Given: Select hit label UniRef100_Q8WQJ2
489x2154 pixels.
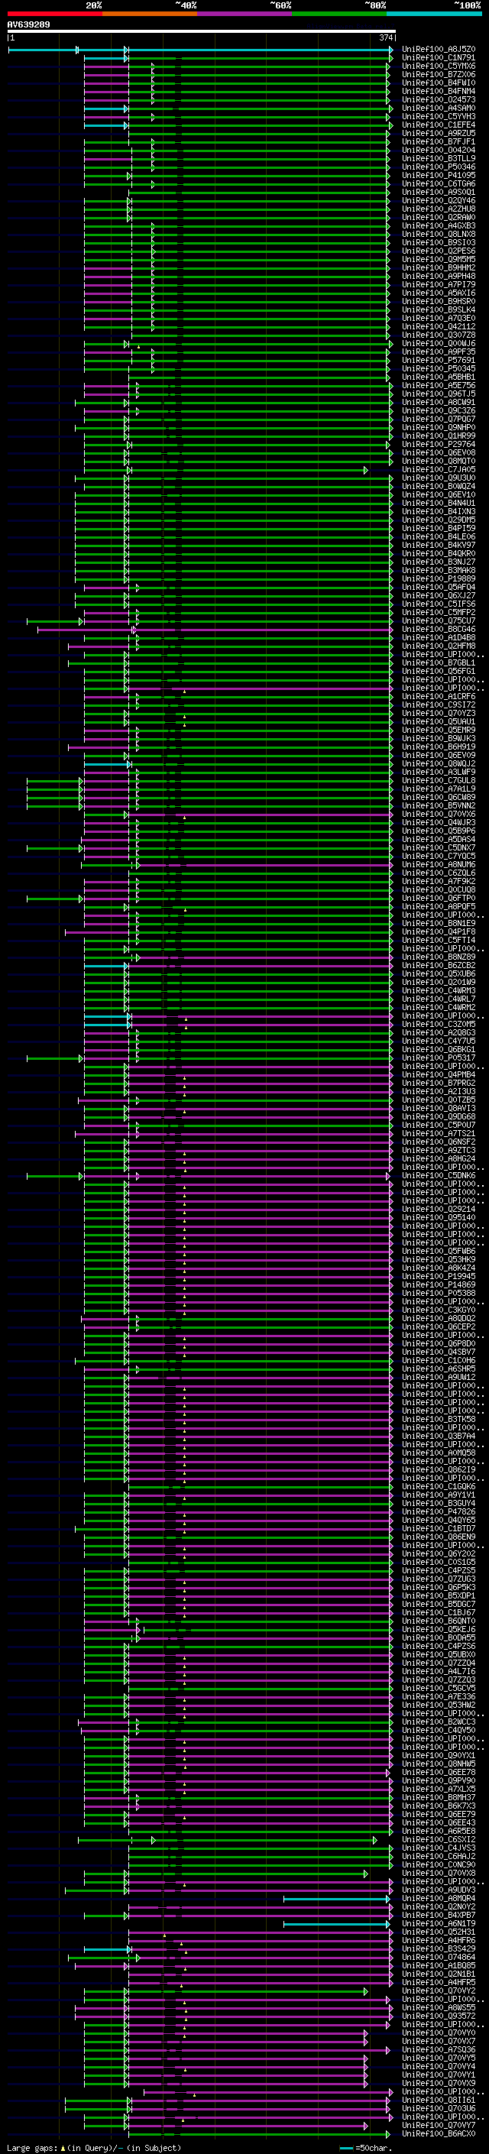Looking at the screenshot, I should pos(439,763).
